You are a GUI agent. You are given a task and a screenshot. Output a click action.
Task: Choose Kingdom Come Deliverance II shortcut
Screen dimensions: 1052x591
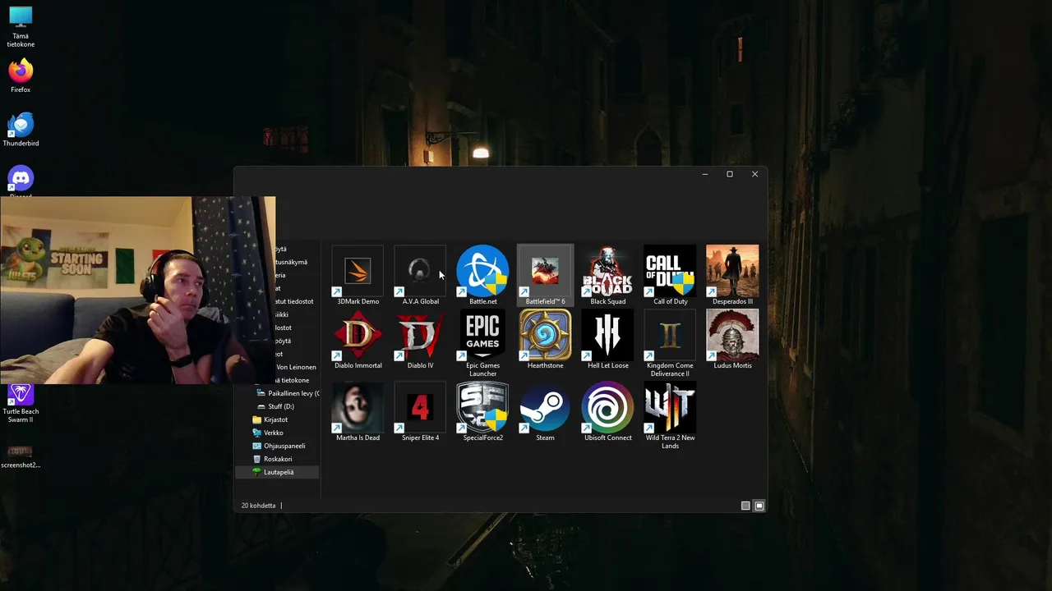point(670,344)
